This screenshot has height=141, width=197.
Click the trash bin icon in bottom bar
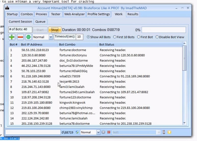[x=164, y=132]
